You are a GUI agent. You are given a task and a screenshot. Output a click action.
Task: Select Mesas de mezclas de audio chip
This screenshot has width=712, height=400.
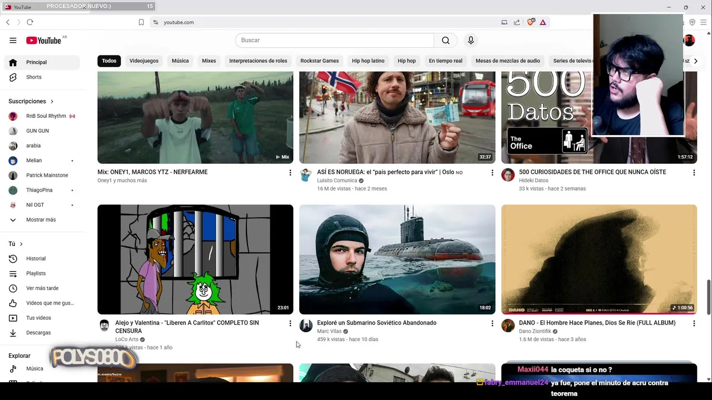click(x=508, y=61)
